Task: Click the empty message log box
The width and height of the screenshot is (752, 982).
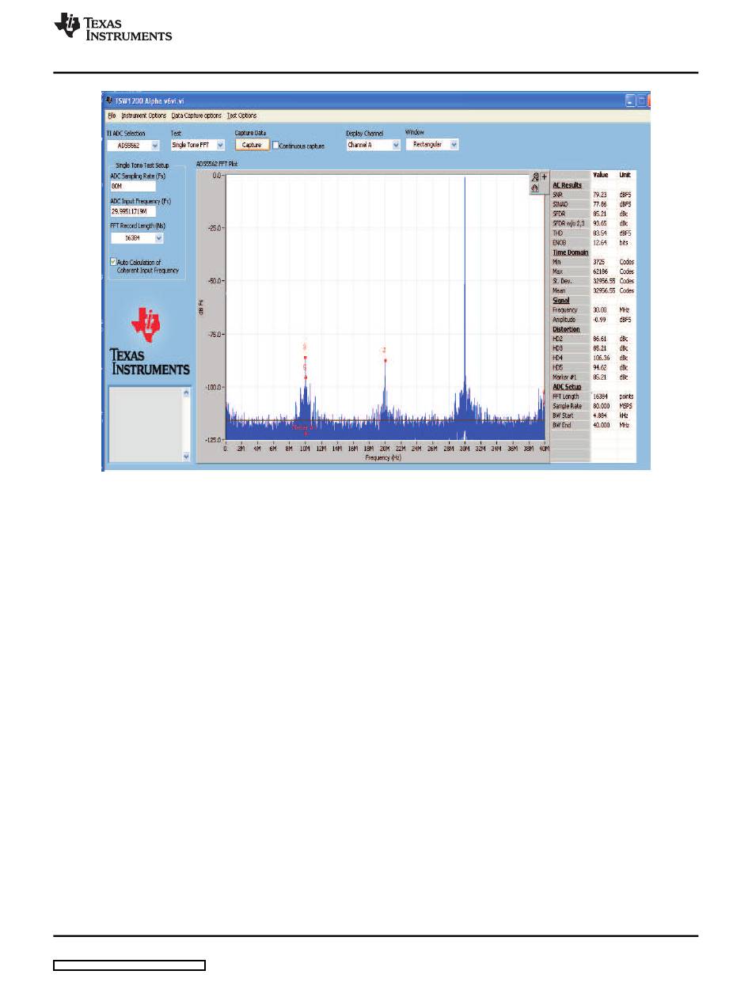Action: [x=145, y=424]
